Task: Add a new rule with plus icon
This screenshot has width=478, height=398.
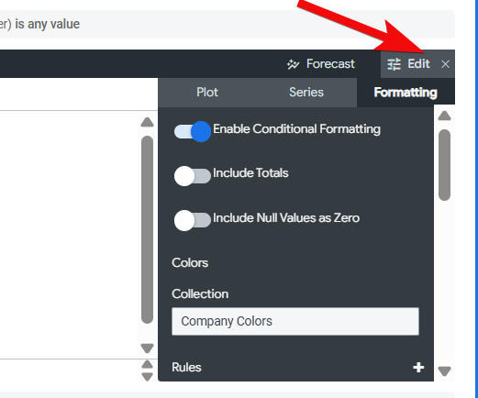Action: pos(418,367)
